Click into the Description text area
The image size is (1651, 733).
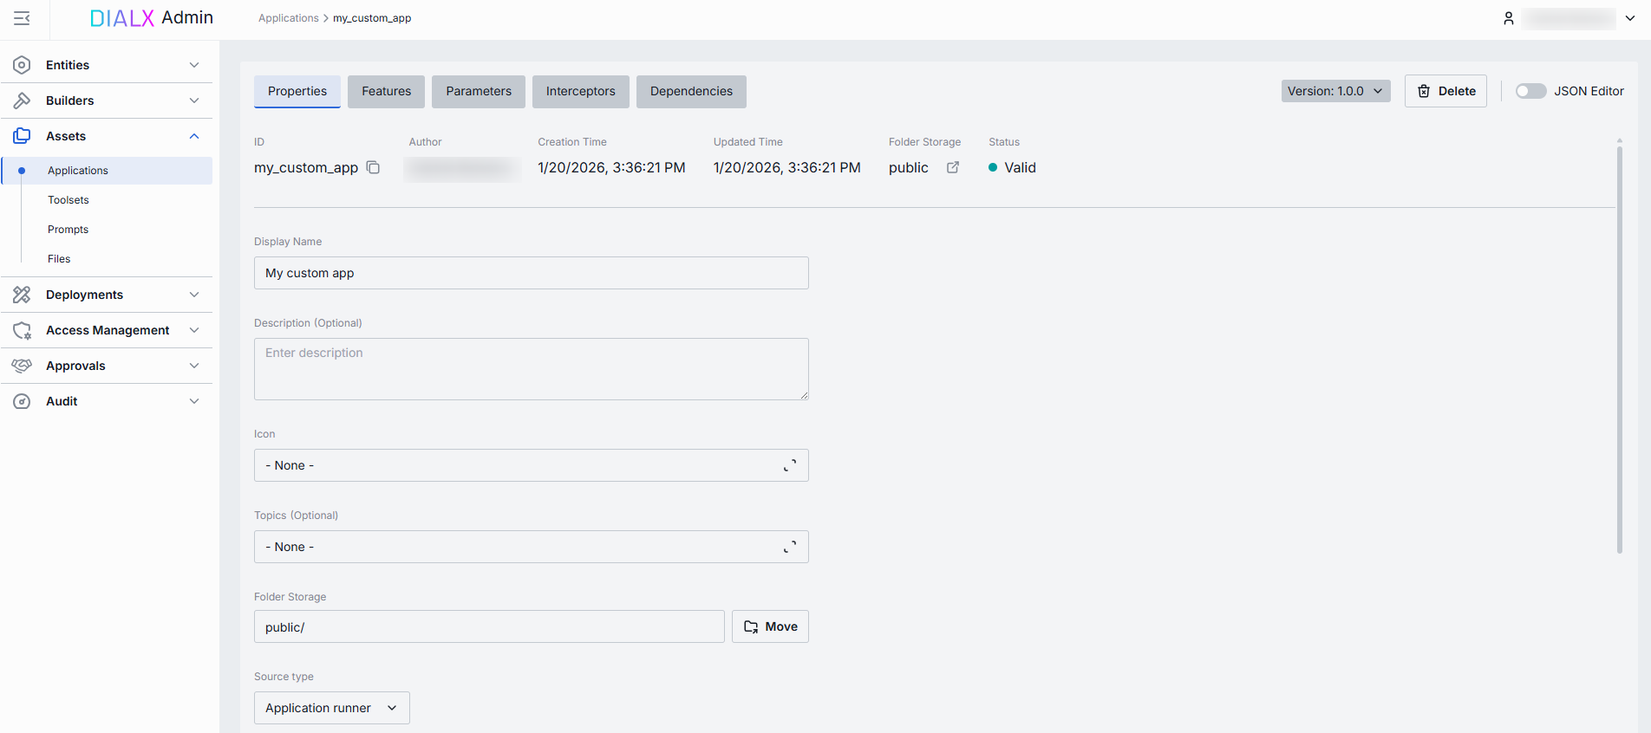(x=531, y=369)
